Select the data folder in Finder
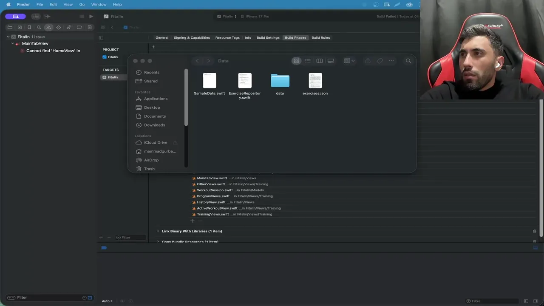Screen dimensions: 544x306 click(280, 84)
